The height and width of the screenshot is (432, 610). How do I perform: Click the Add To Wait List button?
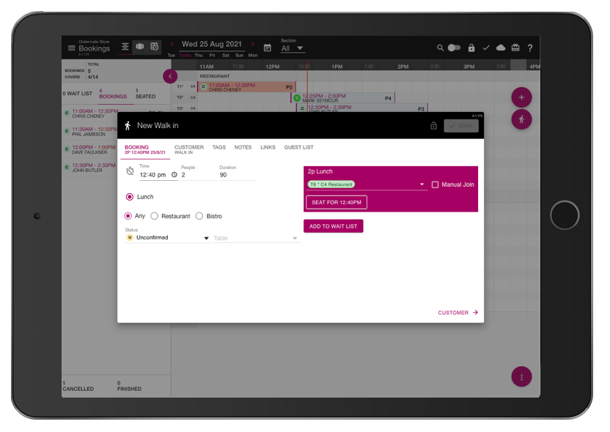pos(334,226)
